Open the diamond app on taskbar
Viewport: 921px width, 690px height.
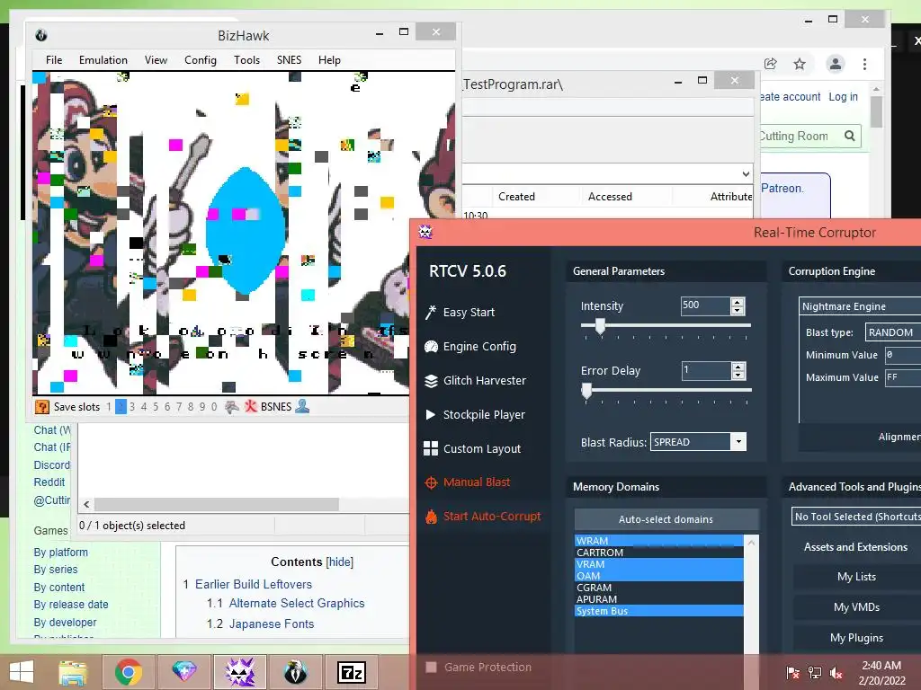(183, 672)
